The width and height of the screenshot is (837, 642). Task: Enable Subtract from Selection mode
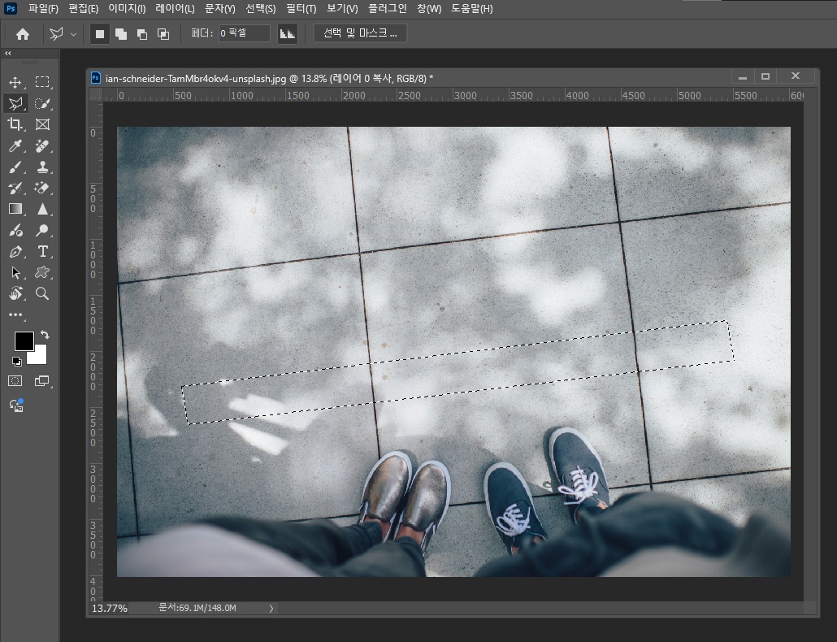coord(142,34)
